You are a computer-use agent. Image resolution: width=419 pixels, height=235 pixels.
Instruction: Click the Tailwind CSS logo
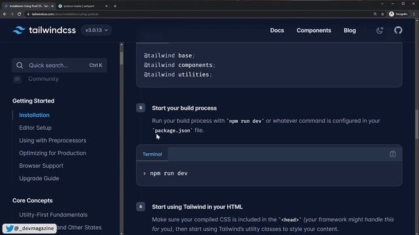click(x=44, y=30)
